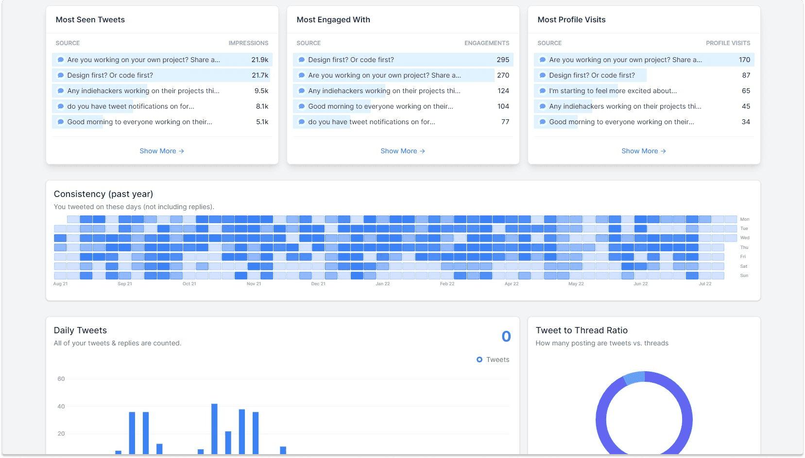Screen dimensions: 805x458
Task: Click the Jul 22 label on consistency heatmap
Action: [x=705, y=284]
